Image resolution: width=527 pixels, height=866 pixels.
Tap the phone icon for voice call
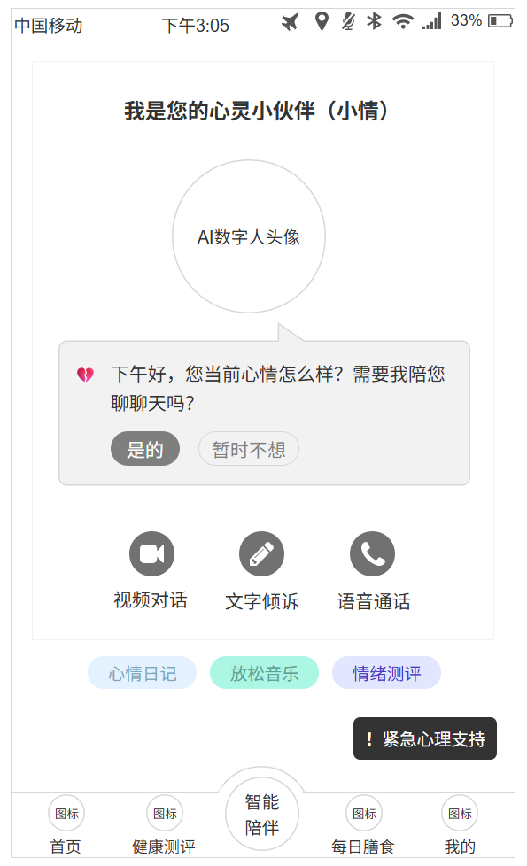point(372,553)
